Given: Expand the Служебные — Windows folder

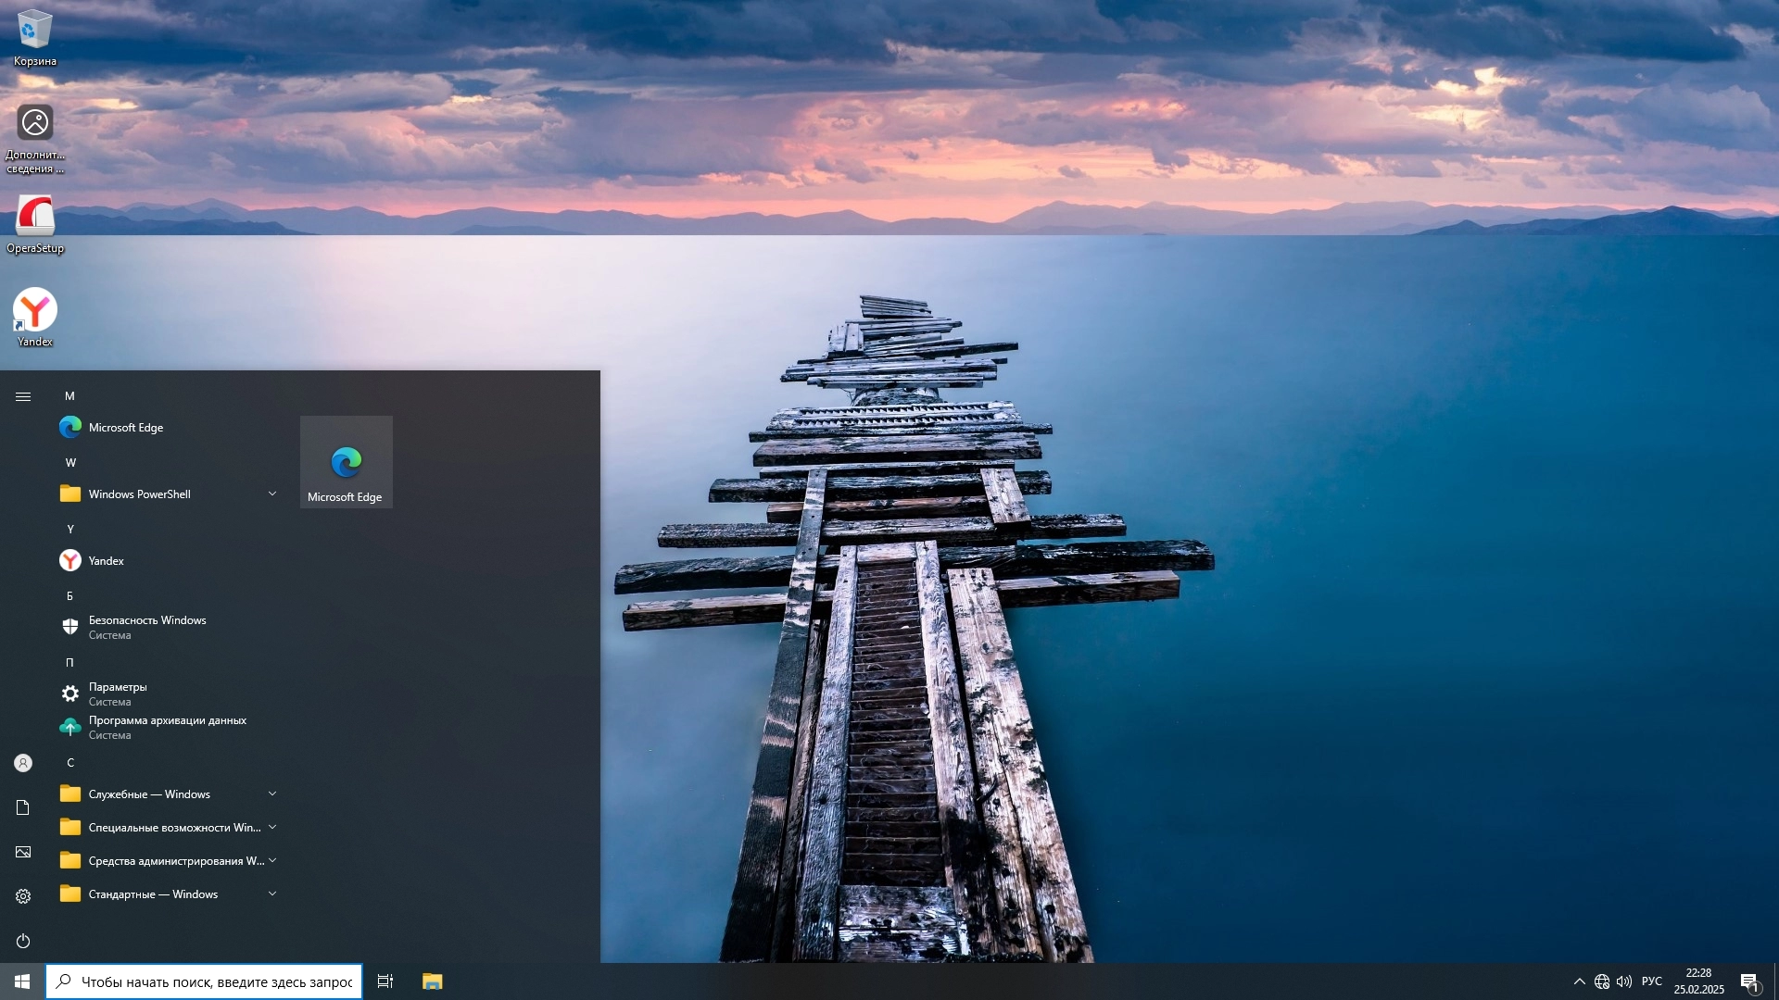Looking at the screenshot, I should click(167, 794).
